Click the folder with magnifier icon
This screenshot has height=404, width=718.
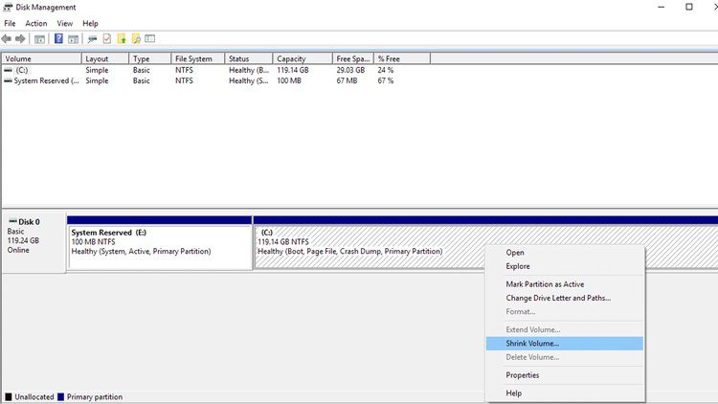coord(136,38)
